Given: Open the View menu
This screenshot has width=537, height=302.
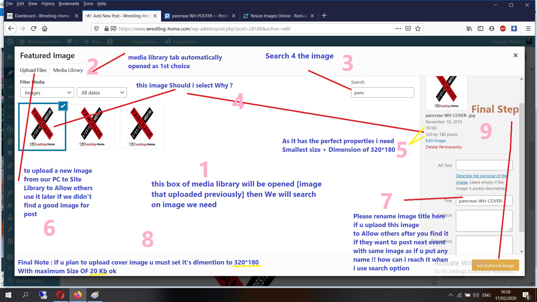Looking at the screenshot, I should (32, 4).
